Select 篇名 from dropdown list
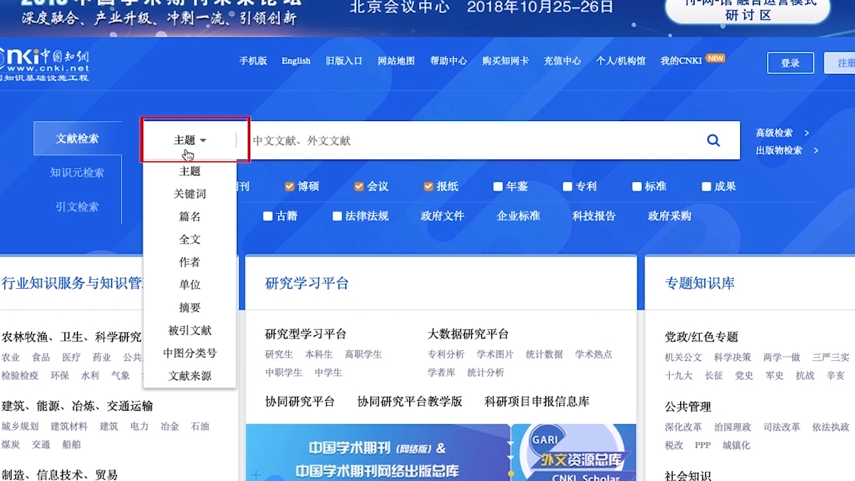 click(x=190, y=217)
